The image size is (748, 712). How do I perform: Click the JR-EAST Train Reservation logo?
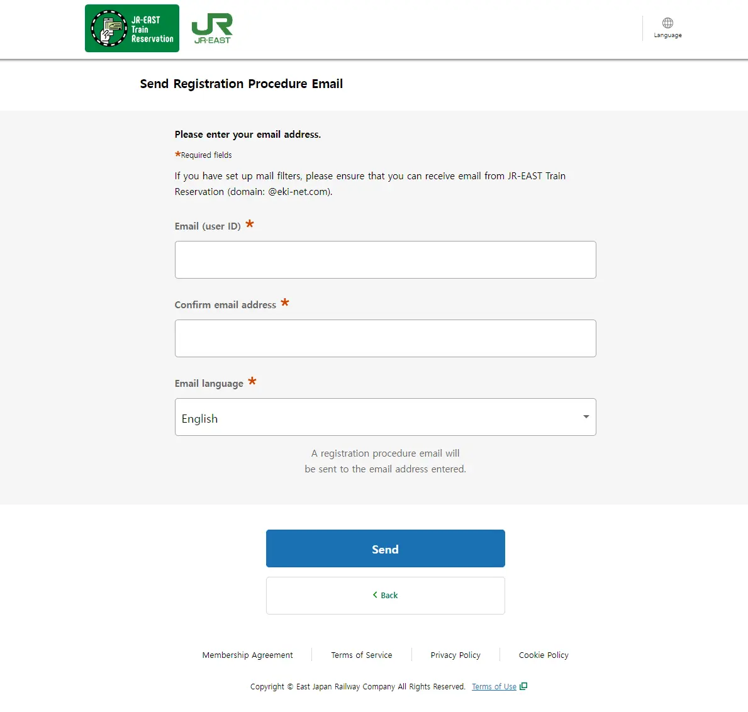coord(132,28)
